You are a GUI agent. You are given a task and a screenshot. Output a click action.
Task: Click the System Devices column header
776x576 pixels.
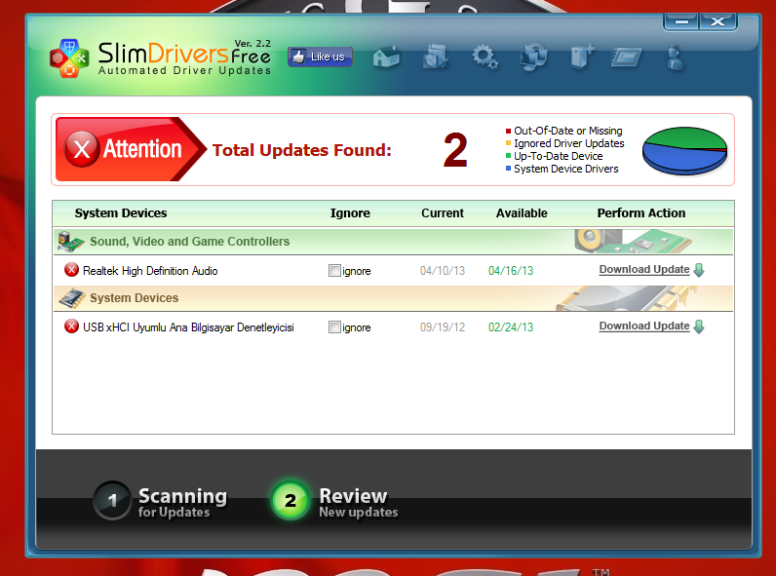(121, 213)
